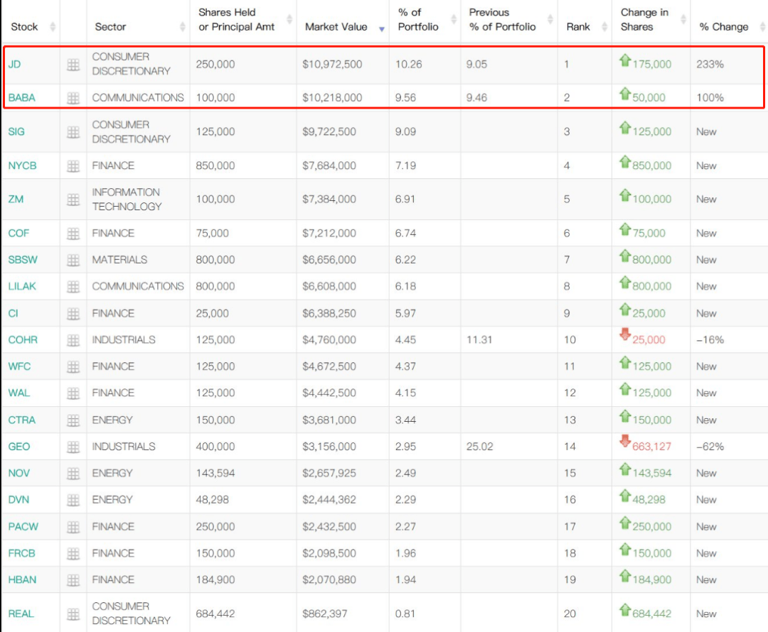Click the table icon beside GEO
The height and width of the screenshot is (632, 768).
(73, 447)
